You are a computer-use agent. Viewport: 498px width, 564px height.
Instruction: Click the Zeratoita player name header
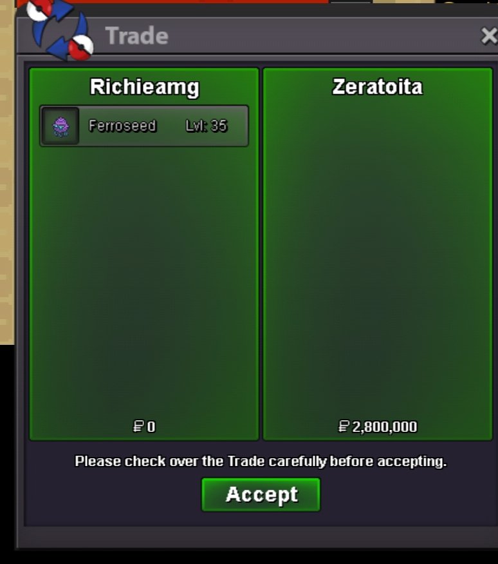click(x=377, y=87)
